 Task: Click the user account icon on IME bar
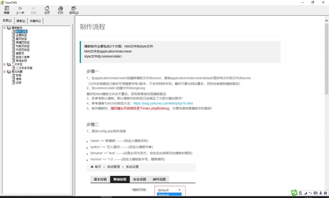click(321, 193)
